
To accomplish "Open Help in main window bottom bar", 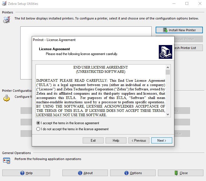I will point(26,173).
